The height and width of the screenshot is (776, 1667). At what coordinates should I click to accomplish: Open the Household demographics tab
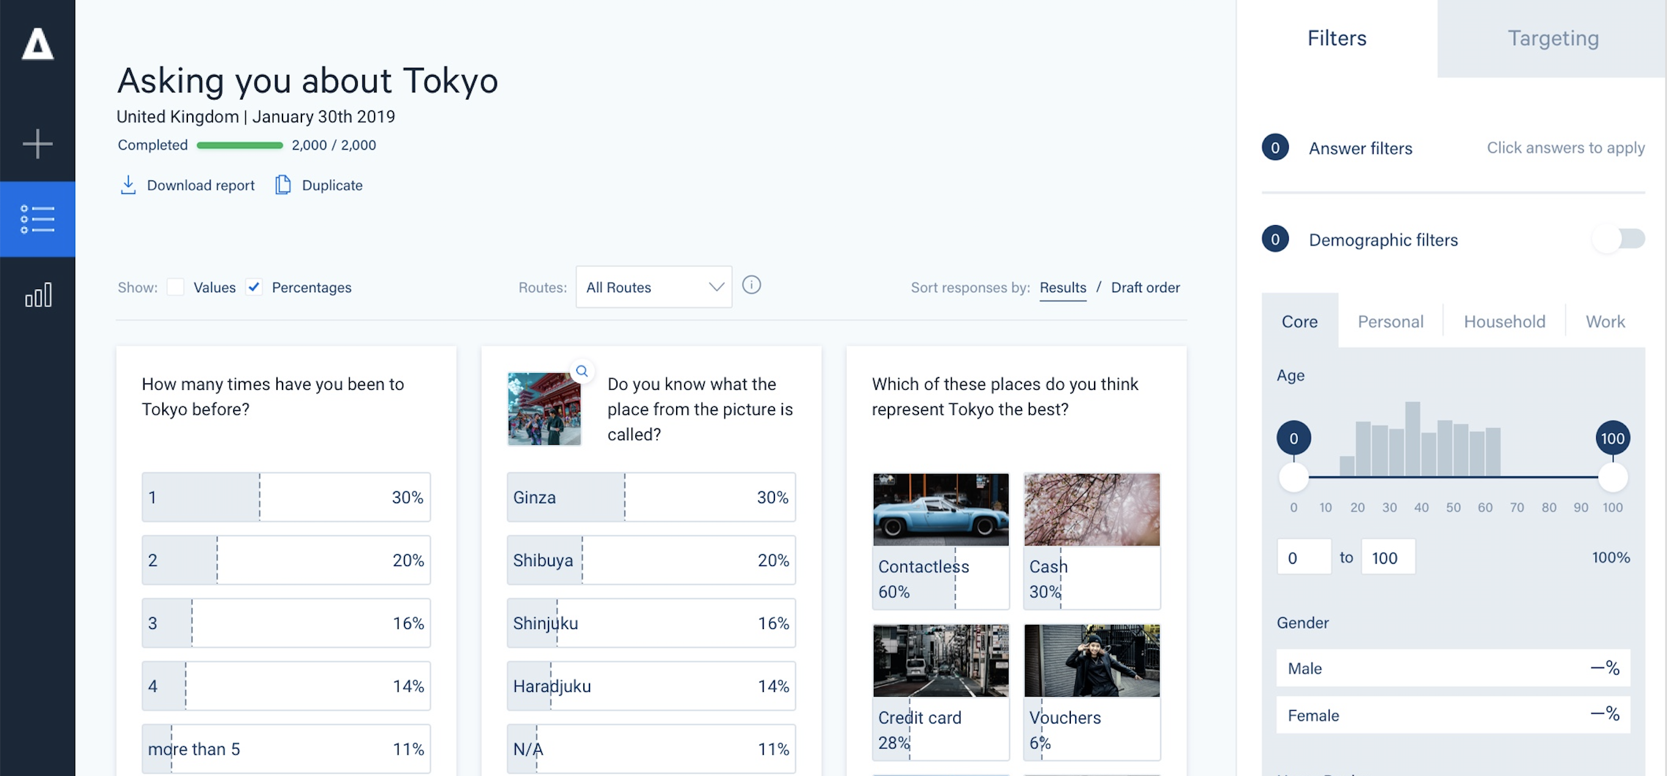[1504, 322]
